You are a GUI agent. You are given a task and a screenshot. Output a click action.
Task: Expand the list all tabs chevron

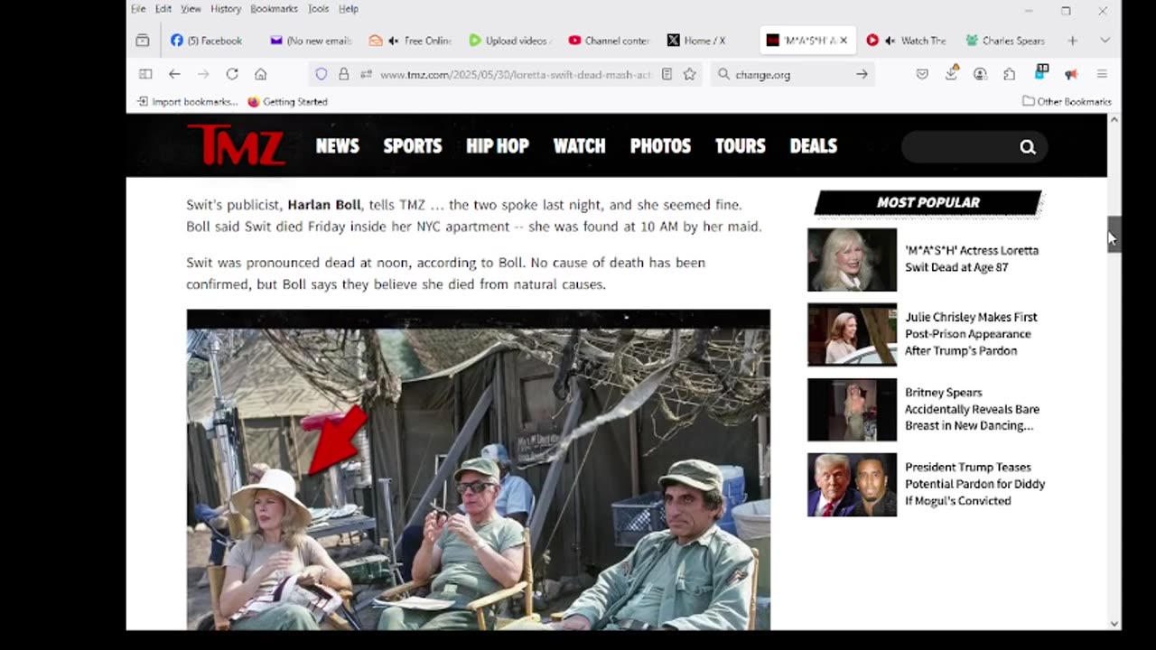click(x=1105, y=41)
